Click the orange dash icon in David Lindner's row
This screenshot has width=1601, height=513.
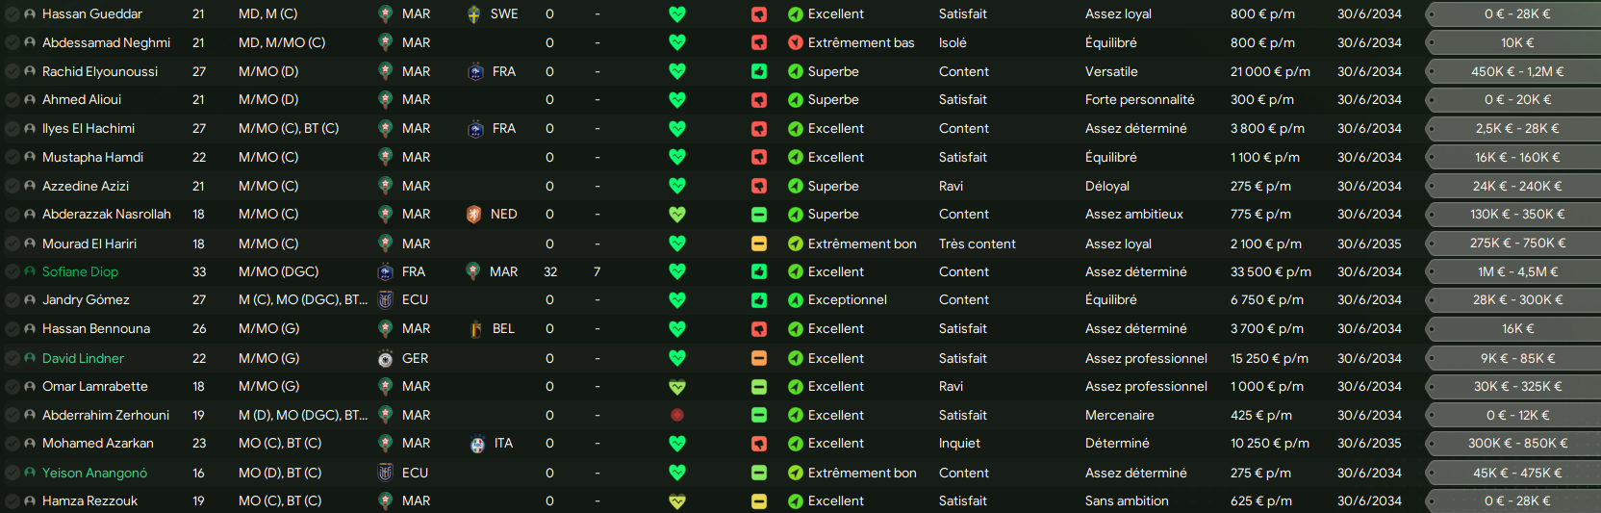click(x=759, y=358)
